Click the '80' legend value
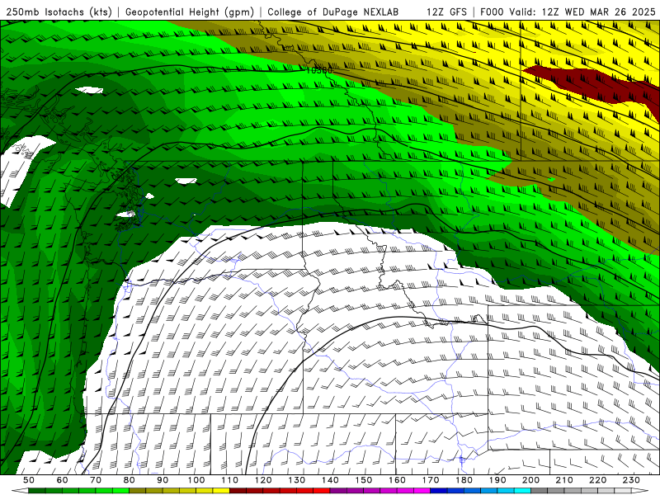Image resolution: width=660 pixels, height=495 pixels. (130, 480)
